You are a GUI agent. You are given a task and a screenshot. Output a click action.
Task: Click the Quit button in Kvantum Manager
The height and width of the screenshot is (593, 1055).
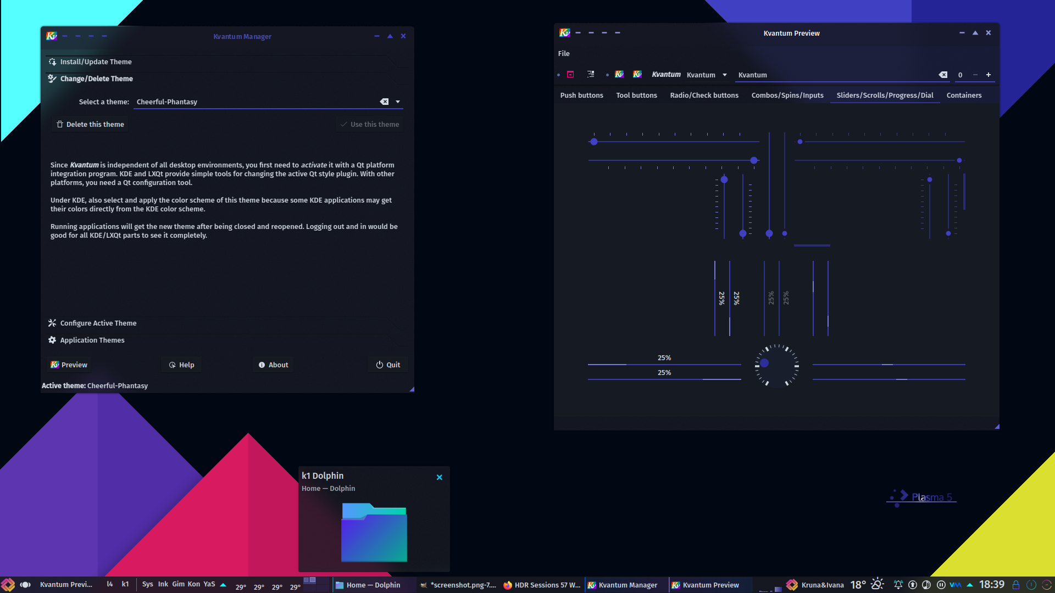[x=388, y=365]
